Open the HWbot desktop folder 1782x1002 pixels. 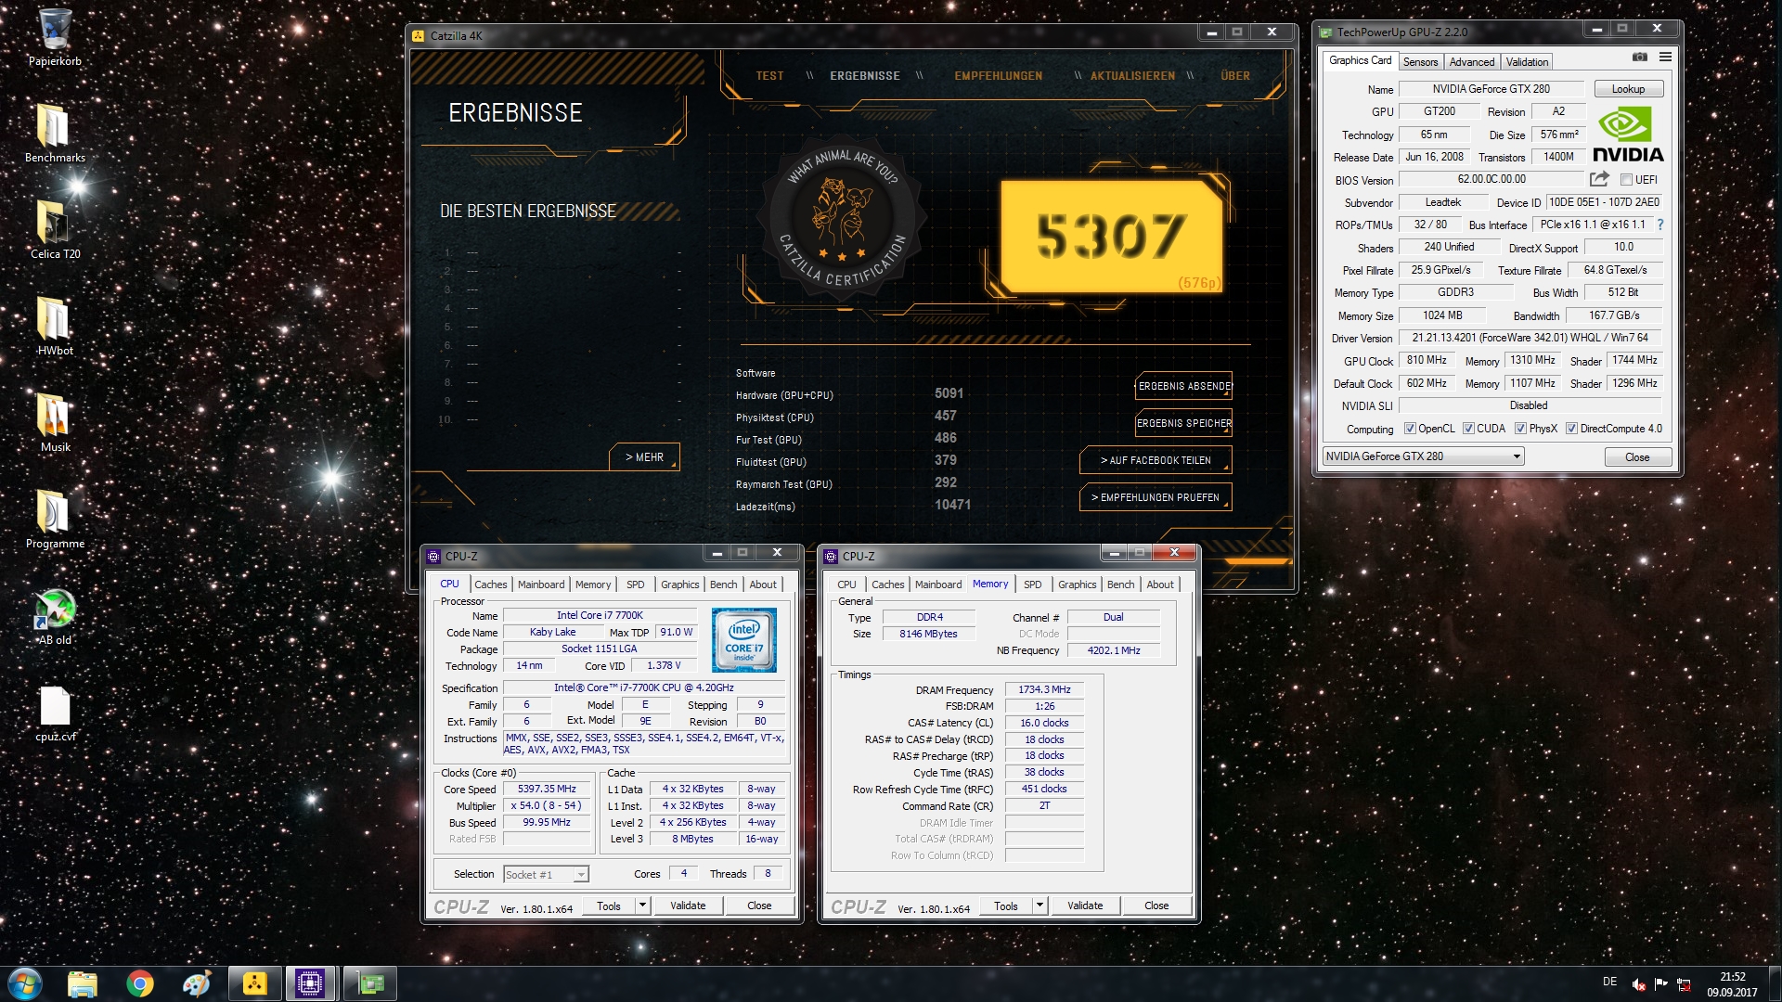(55, 326)
